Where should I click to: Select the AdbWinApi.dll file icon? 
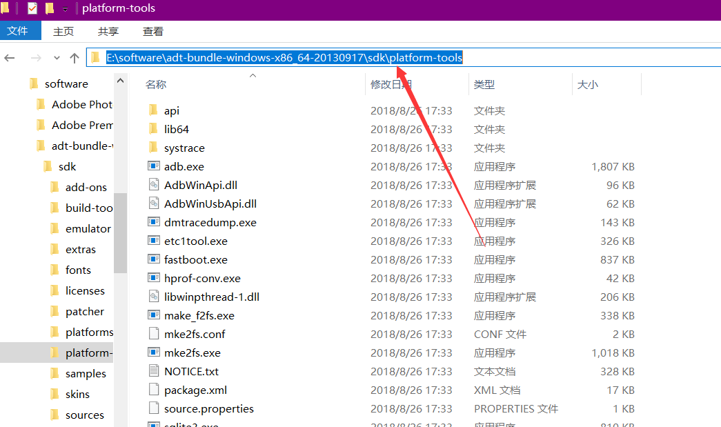[154, 185]
